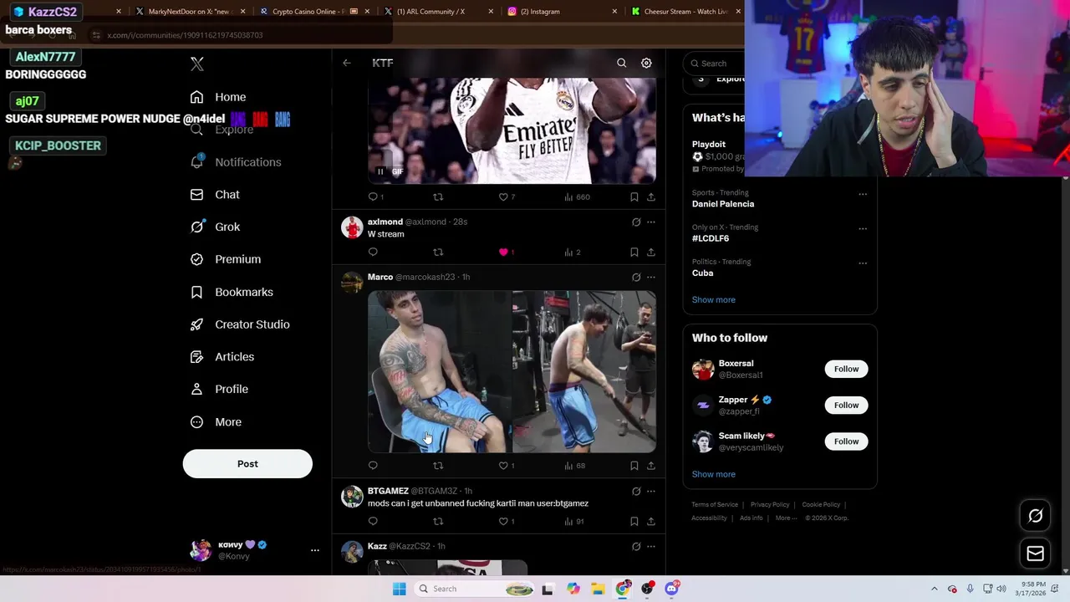Open Privacy Policy footer link
The image size is (1070, 602).
(x=770, y=505)
